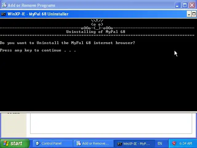
Task: Click the Add or Remove Programs title bar icon
Action: point(4,5)
